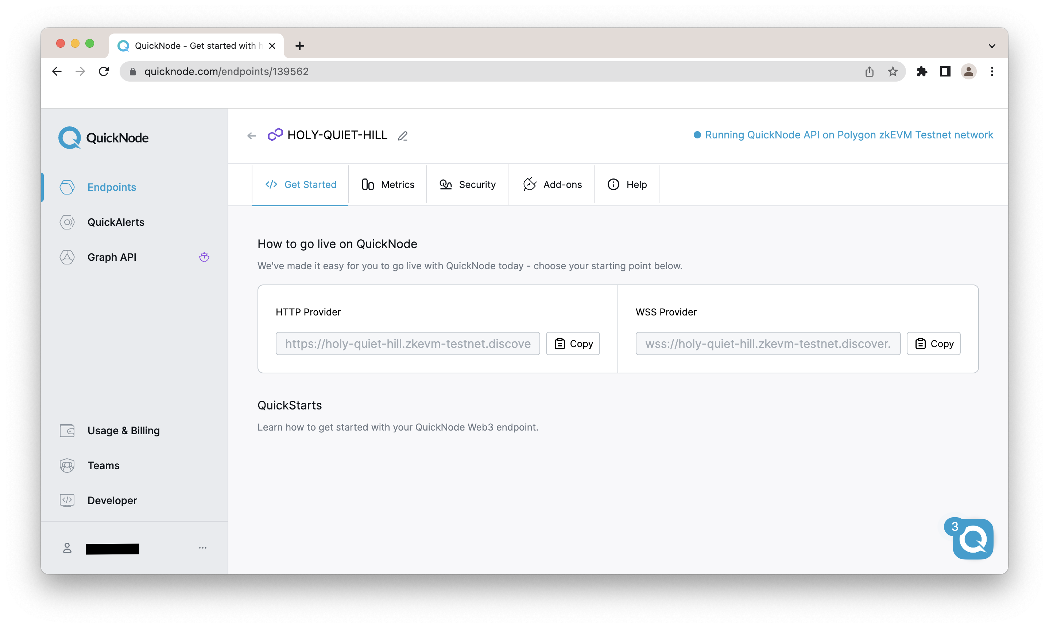Click the Graph API badge icon
Screen dimensions: 1049x628
click(x=204, y=257)
